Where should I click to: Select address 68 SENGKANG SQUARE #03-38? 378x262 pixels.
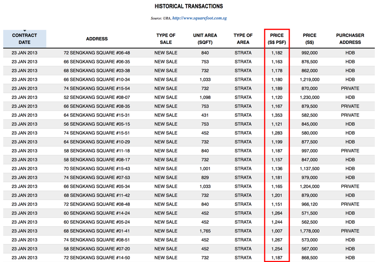pos(97,71)
